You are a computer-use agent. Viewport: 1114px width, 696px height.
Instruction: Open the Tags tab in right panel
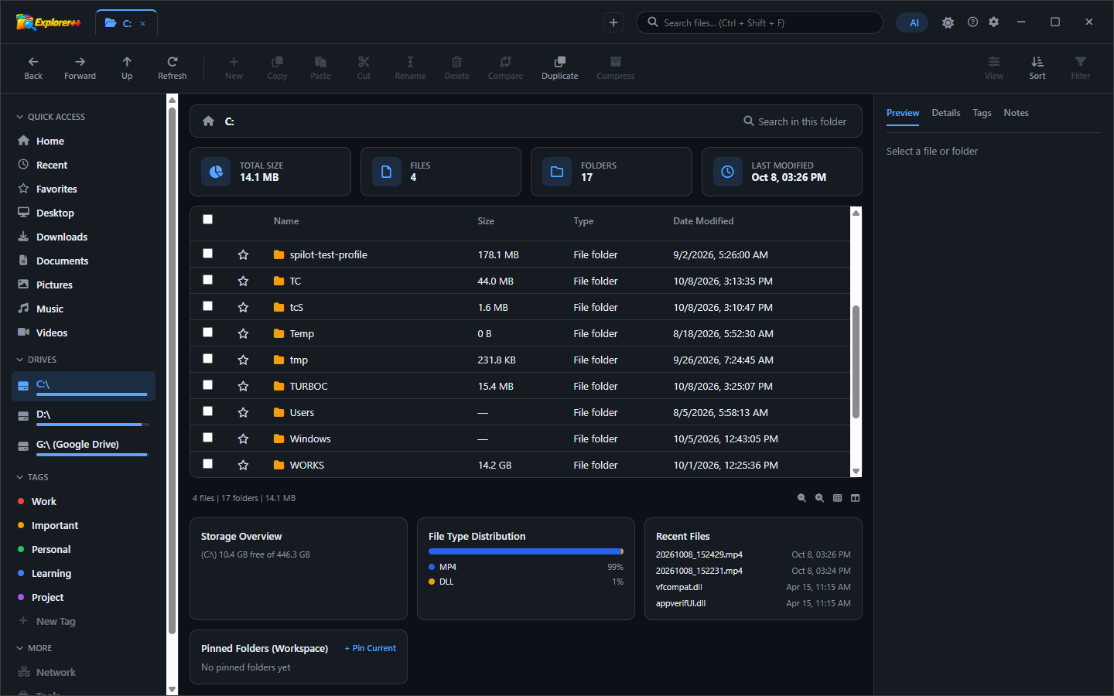[x=982, y=113]
